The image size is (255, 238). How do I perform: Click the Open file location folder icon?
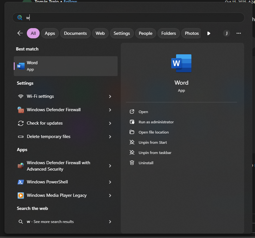pos(132,132)
